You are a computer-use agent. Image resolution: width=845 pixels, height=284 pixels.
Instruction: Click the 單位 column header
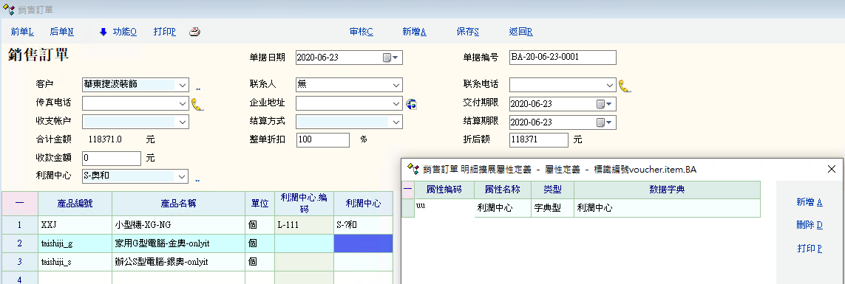pos(259,204)
